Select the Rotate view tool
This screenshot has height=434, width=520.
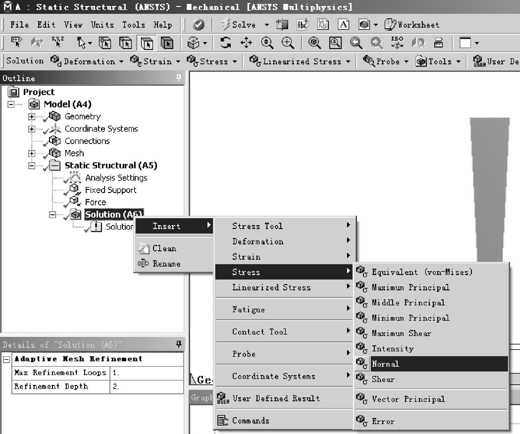[x=225, y=43]
